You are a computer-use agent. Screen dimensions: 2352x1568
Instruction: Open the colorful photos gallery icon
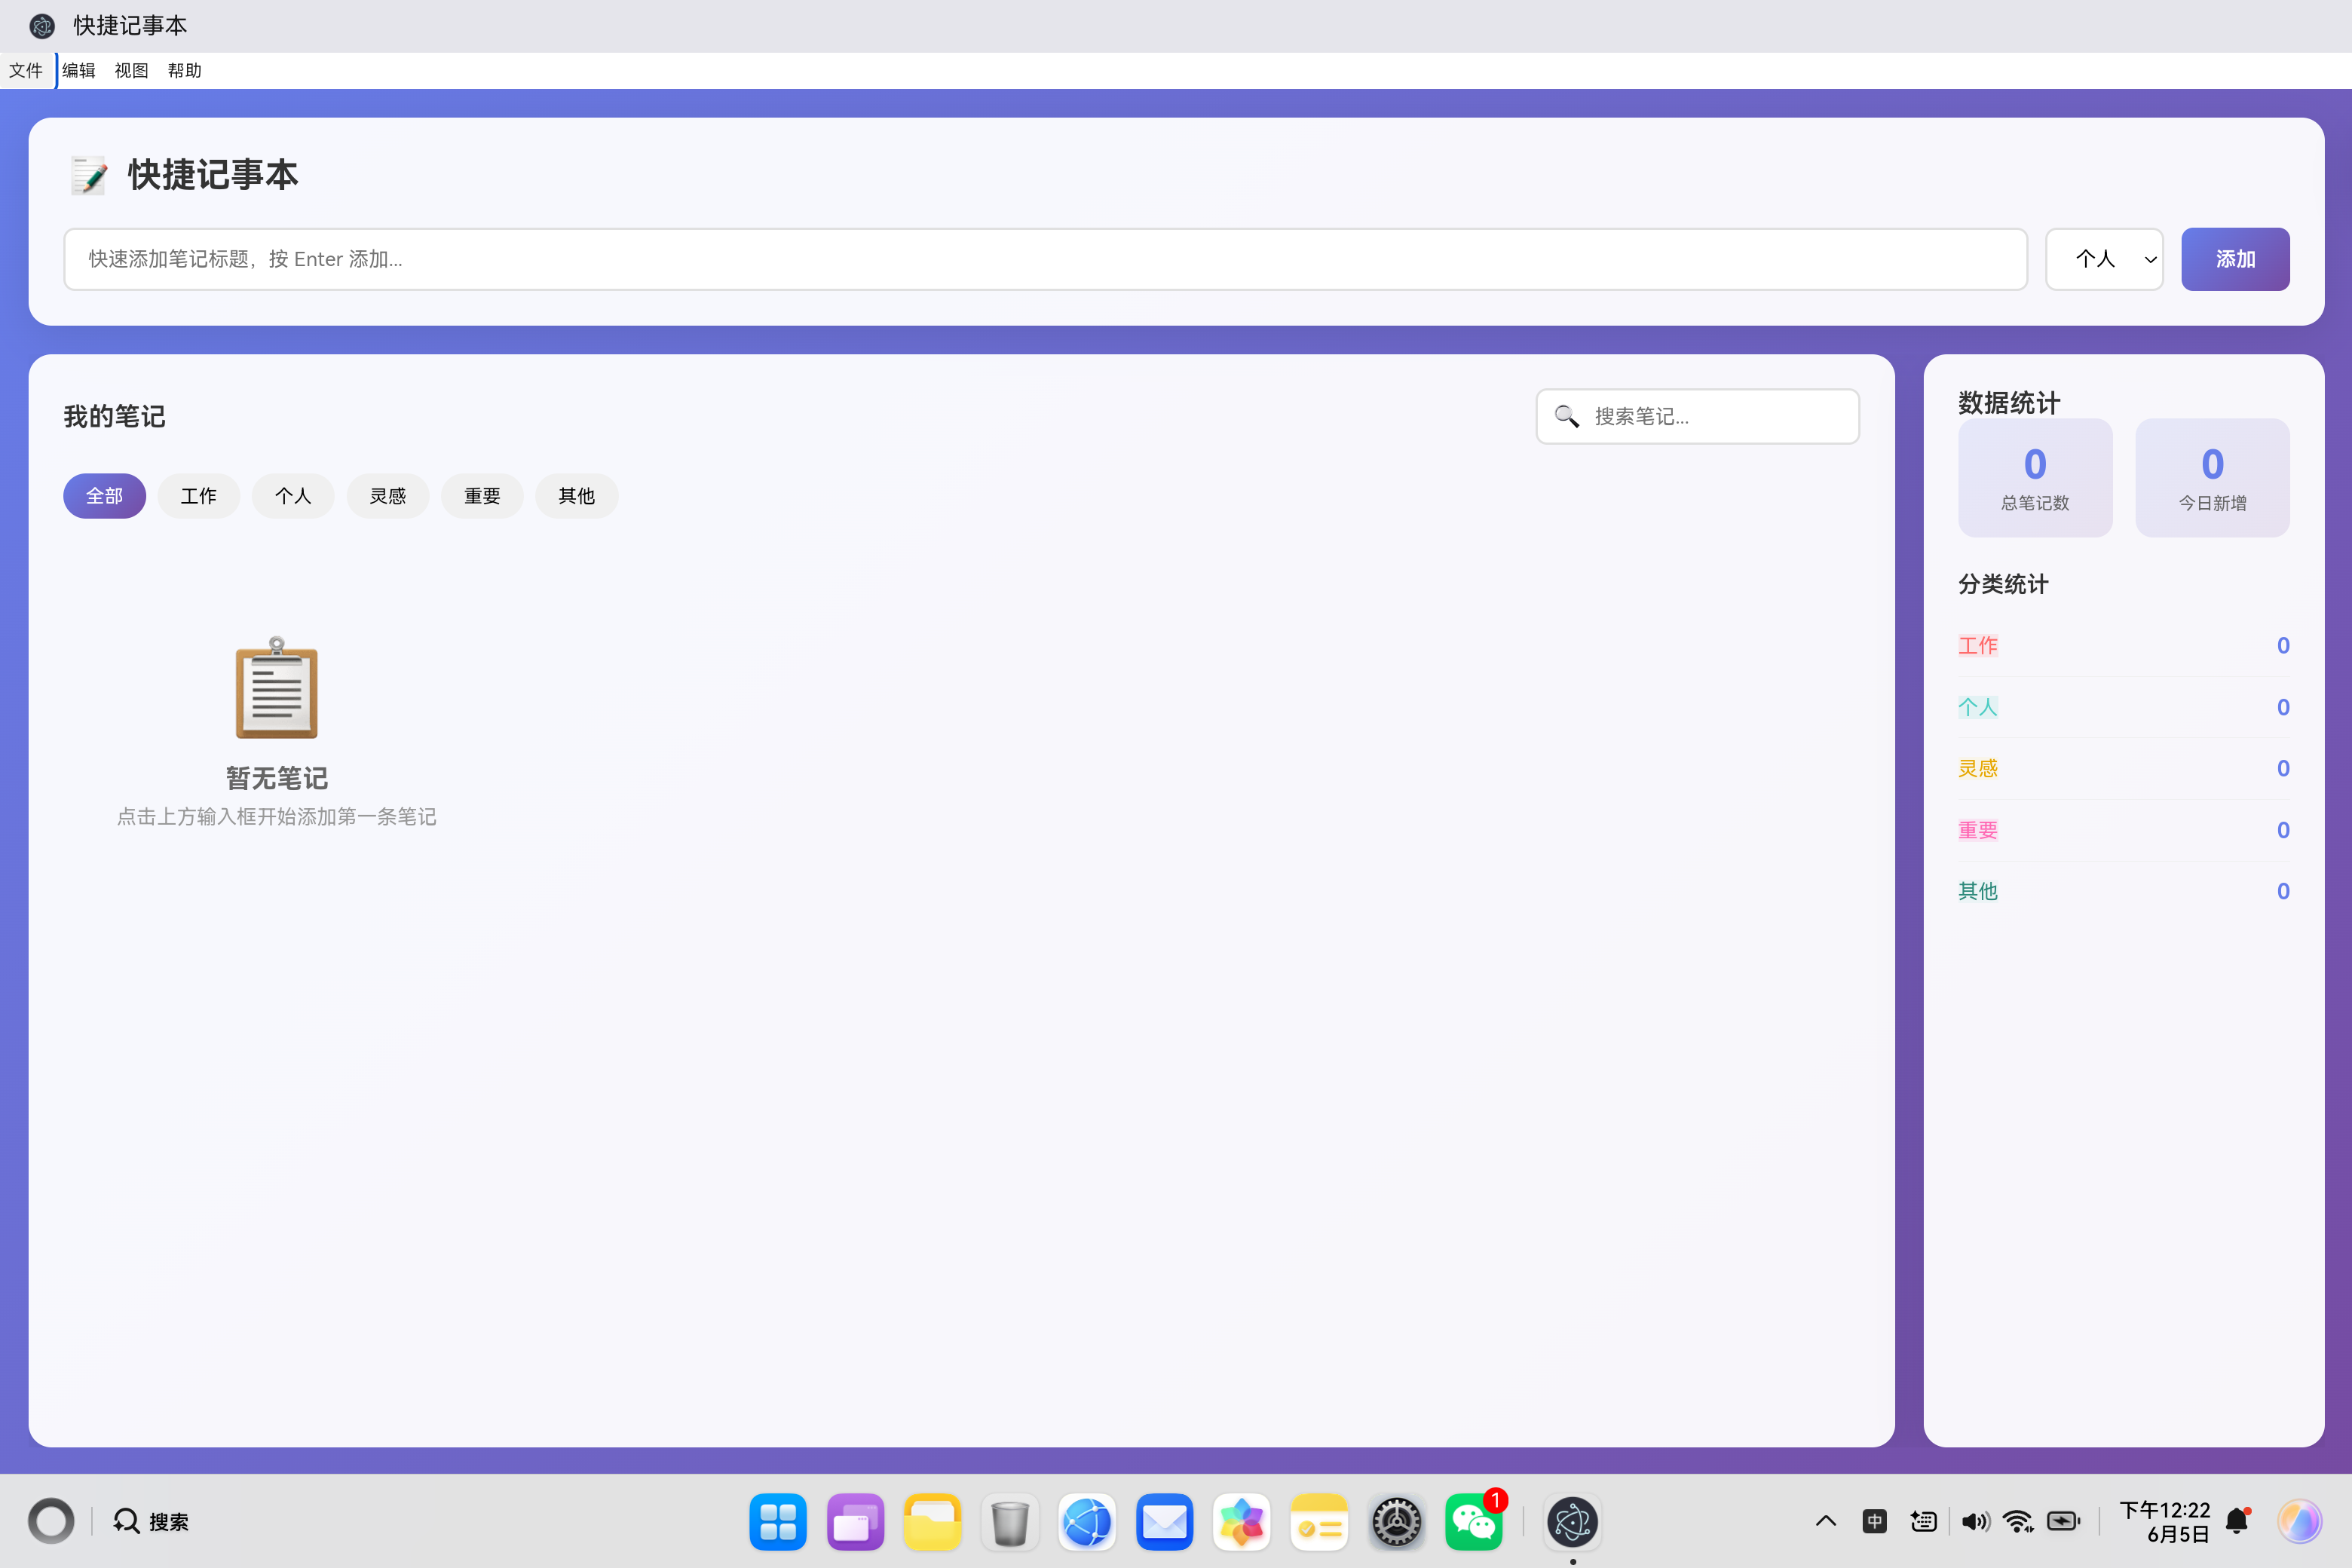click(x=1241, y=1521)
